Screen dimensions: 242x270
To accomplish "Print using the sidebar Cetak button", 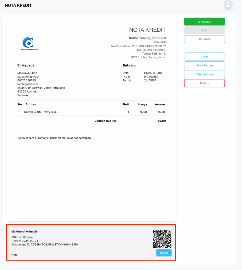I will pyautogui.click(x=204, y=56).
